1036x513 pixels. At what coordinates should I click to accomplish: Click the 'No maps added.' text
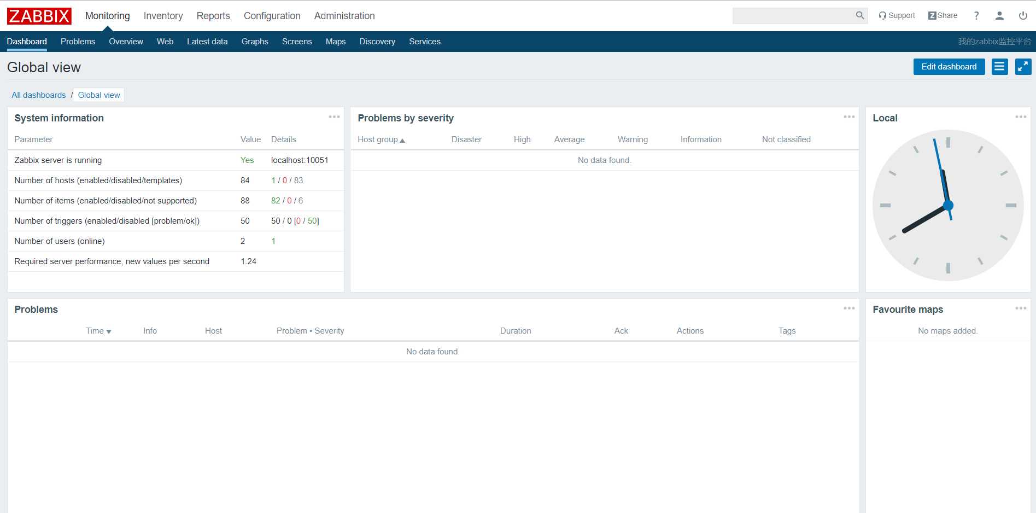pos(947,331)
